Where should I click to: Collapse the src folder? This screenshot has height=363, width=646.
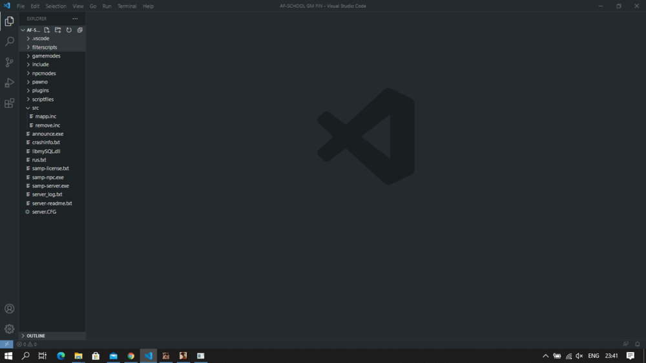[52, 107]
